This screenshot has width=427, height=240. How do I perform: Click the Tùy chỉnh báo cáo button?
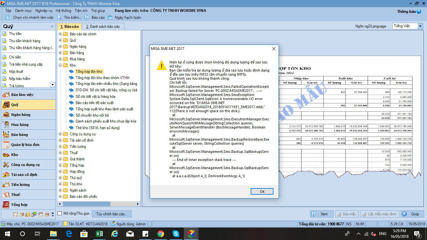[112, 214]
